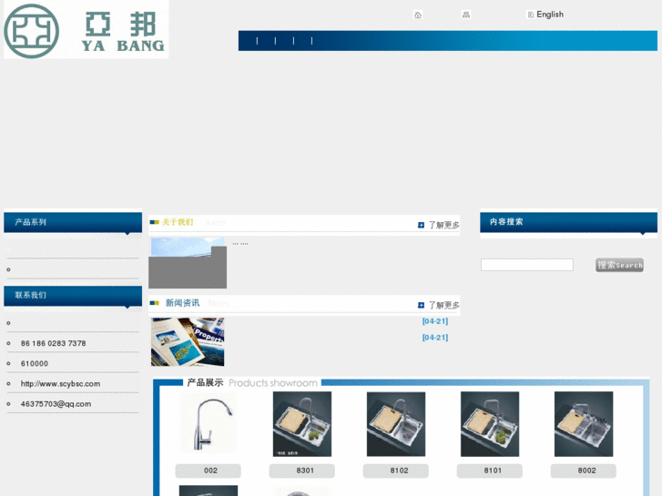This screenshot has height=496, width=662.
Task: Click the 搜索 Search button
Action: 619,265
